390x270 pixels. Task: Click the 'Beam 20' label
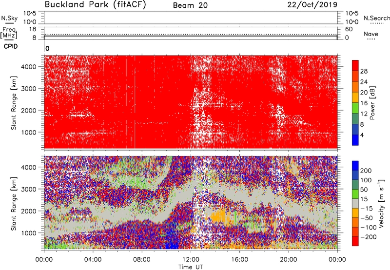point(190,5)
